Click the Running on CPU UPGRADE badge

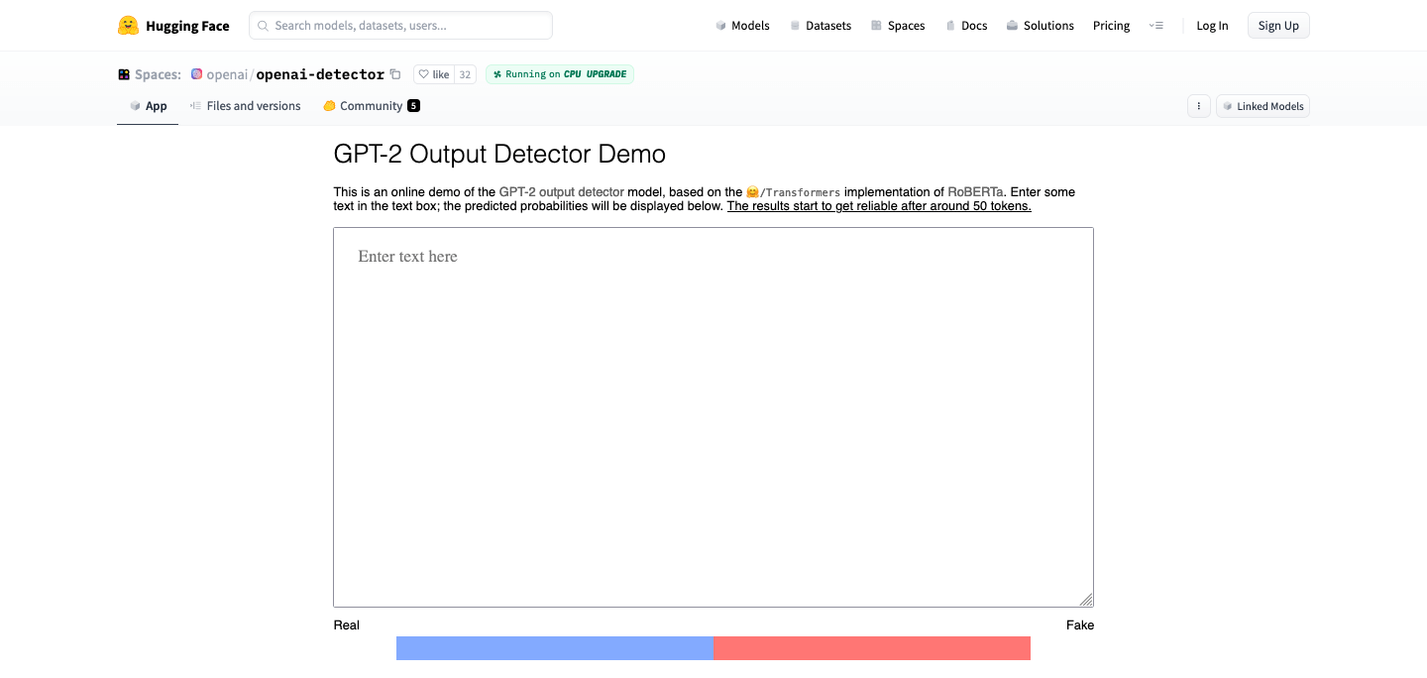click(560, 74)
